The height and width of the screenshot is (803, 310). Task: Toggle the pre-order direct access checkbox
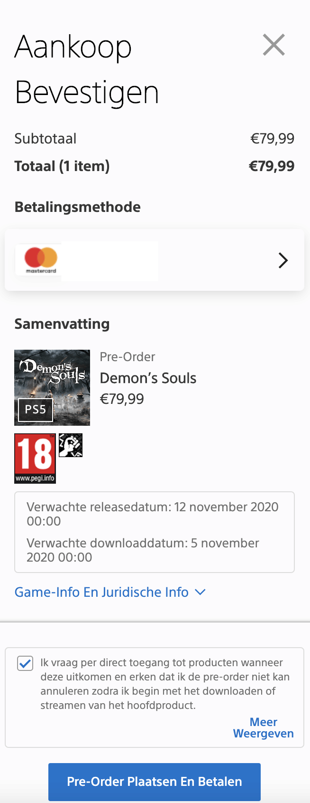point(25,663)
